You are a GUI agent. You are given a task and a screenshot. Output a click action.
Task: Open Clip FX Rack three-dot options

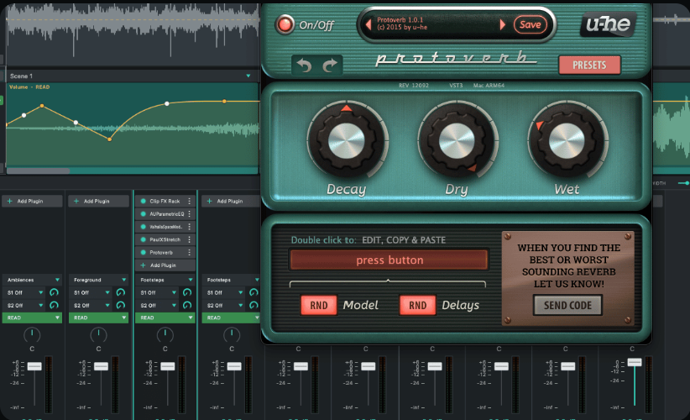(189, 202)
